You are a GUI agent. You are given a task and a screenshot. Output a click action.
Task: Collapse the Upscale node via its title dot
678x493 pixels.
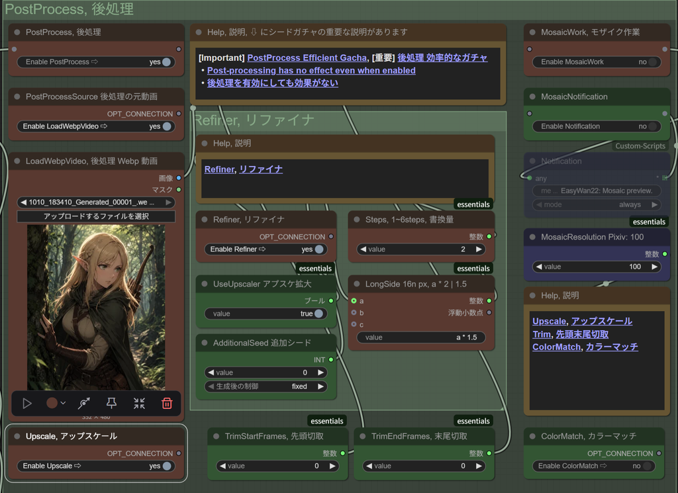click(x=17, y=436)
